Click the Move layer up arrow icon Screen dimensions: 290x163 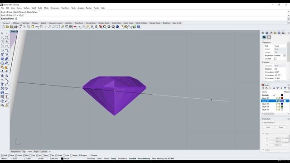[x=274, y=88]
